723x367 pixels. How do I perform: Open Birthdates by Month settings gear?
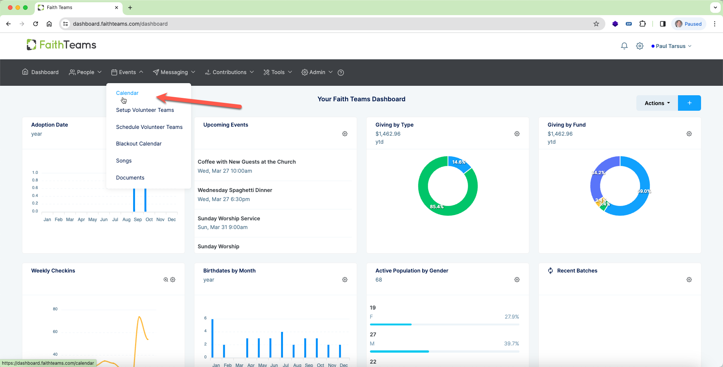pos(345,280)
